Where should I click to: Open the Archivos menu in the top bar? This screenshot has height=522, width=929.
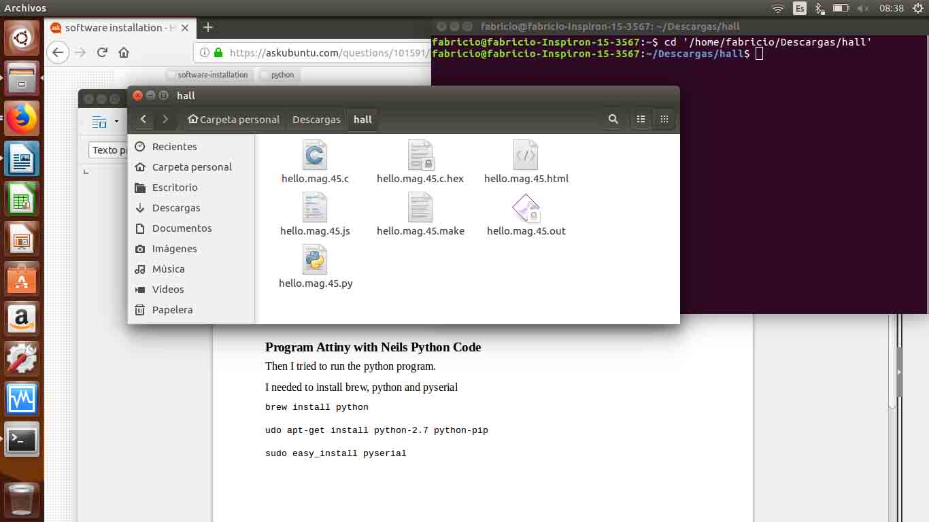pyautogui.click(x=25, y=8)
